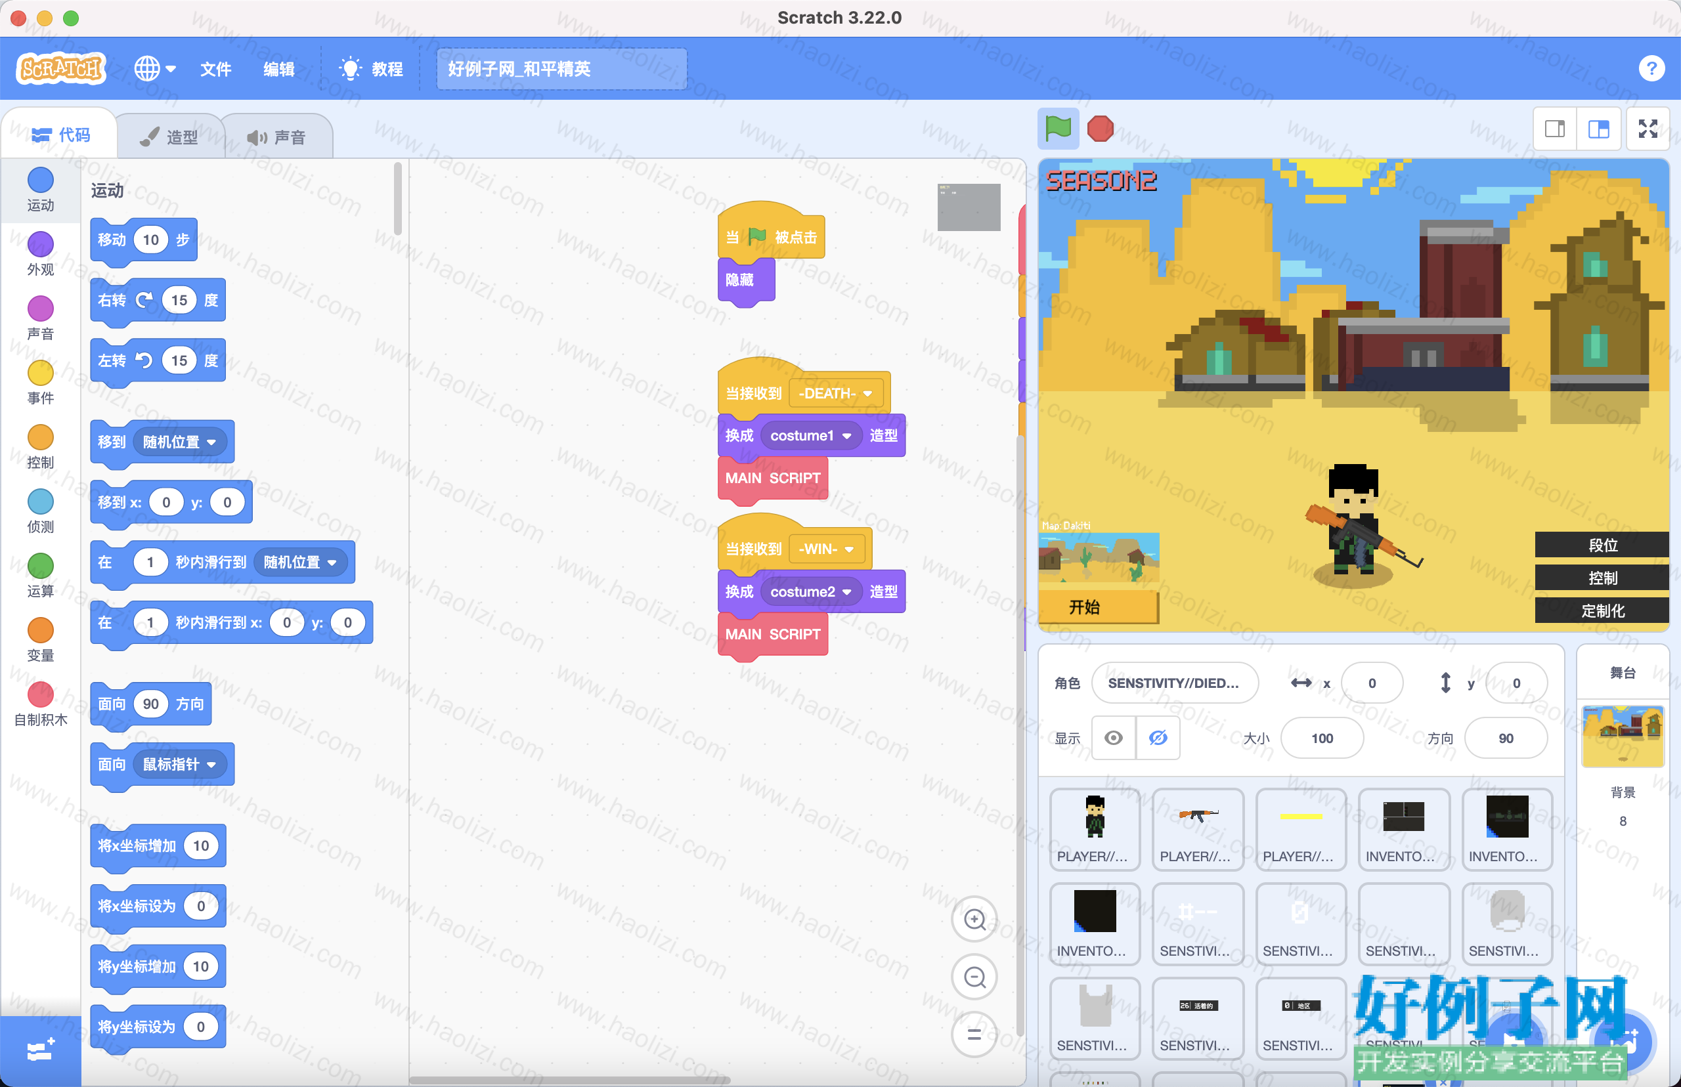Click the clockwise rotate 15 degrees block
The width and height of the screenshot is (1681, 1087).
tap(158, 301)
